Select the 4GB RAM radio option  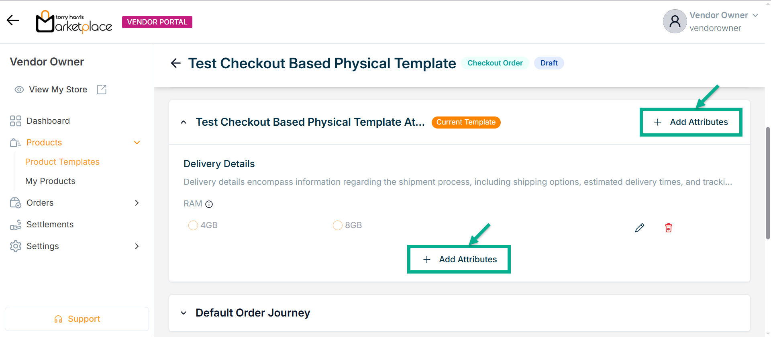(193, 225)
